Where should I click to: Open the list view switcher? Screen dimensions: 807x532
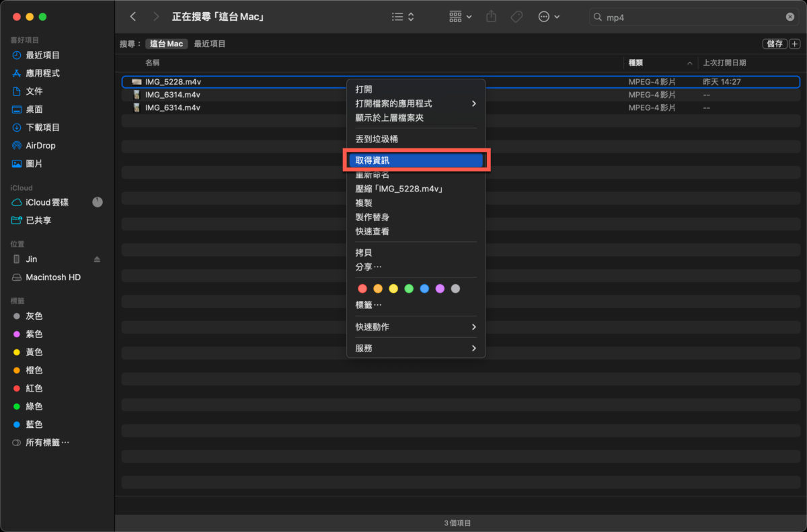[403, 17]
